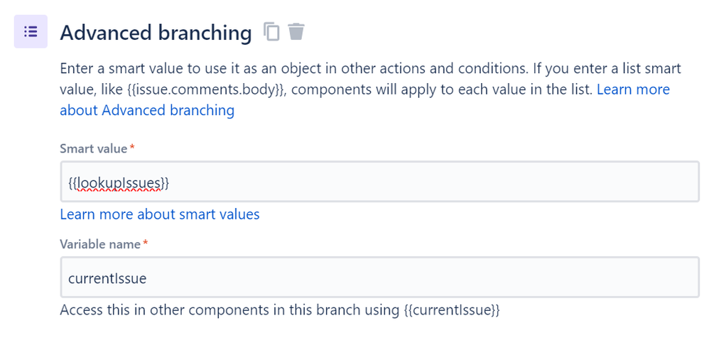Click the red asterisk beside Variable name
This screenshot has width=709, height=340.
[145, 243]
